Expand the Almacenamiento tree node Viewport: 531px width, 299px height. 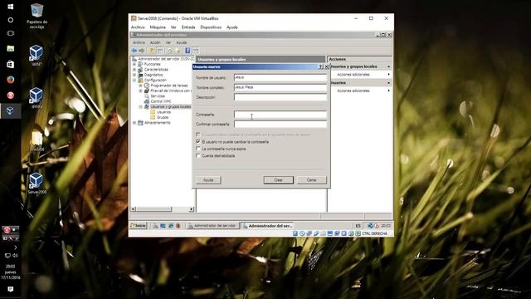(x=134, y=122)
